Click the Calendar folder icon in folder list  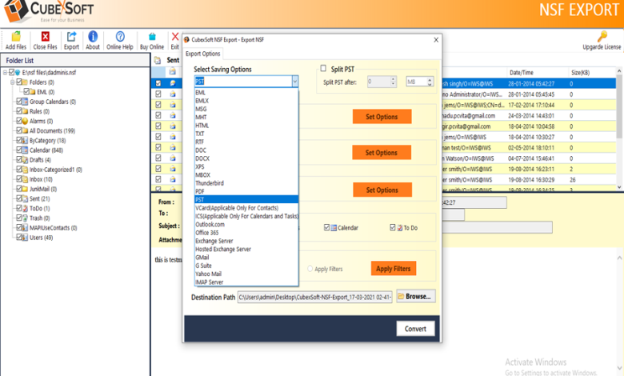click(x=25, y=150)
